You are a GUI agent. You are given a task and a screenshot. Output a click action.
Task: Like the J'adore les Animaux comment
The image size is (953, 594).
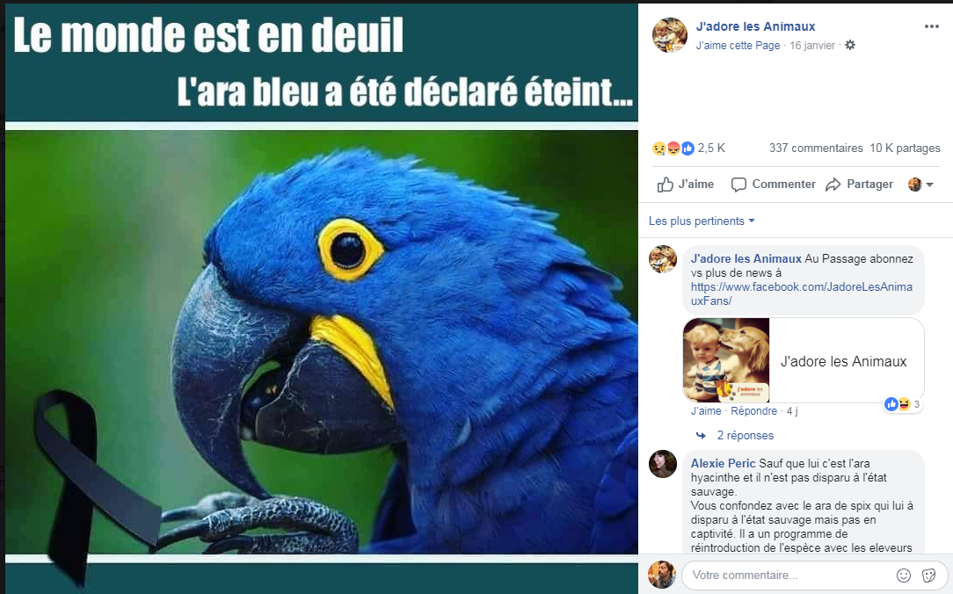[x=706, y=411]
